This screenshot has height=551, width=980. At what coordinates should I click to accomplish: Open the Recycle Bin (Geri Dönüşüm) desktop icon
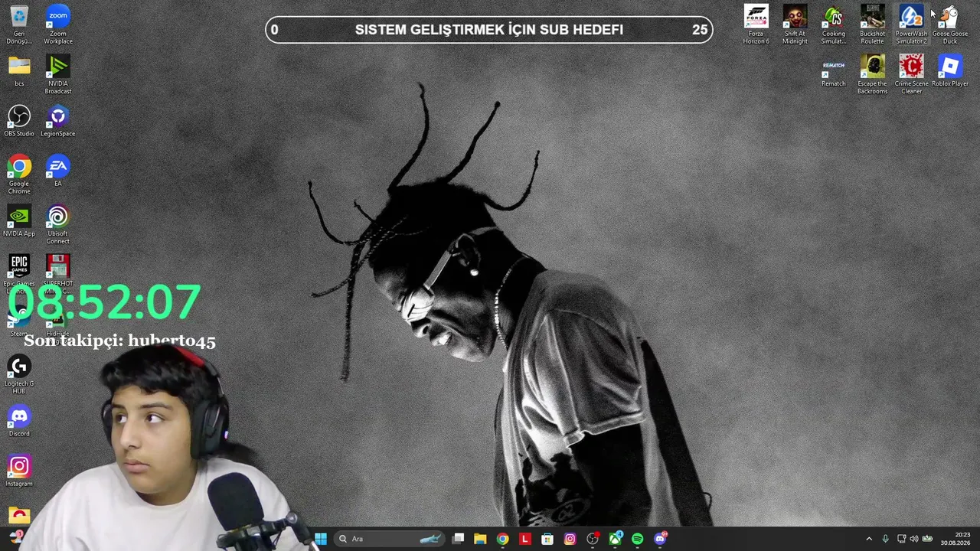tap(19, 24)
